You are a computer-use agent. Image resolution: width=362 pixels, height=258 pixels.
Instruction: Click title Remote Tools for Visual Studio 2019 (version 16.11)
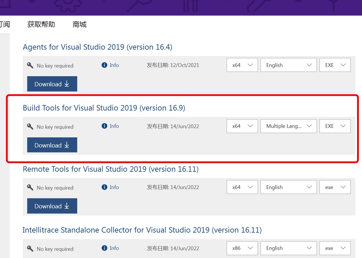(x=111, y=169)
